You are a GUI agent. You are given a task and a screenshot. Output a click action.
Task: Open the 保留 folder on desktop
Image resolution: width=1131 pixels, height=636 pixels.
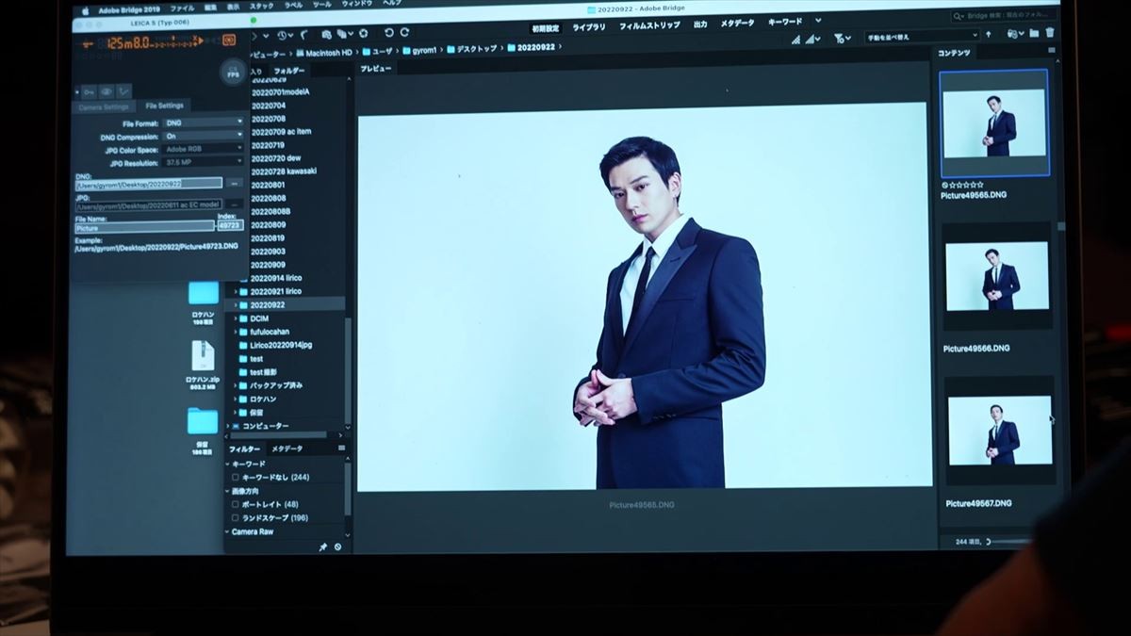click(203, 421)
